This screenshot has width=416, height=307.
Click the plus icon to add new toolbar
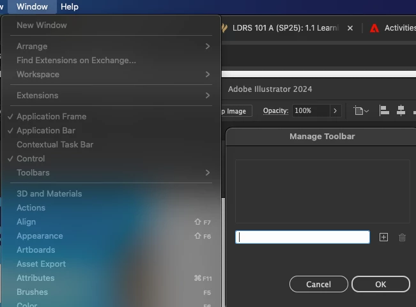point(383,237)
